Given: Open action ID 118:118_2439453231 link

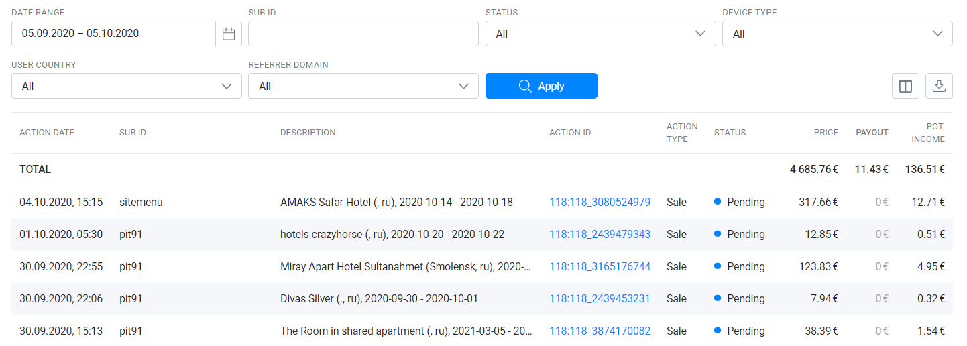Looking at the screenshot, I should click(x=600, y=298).
